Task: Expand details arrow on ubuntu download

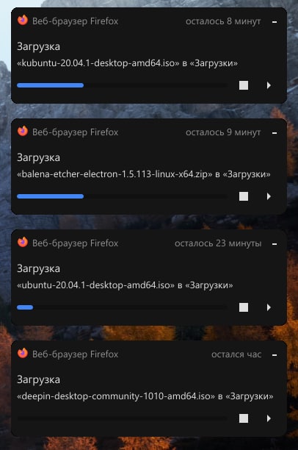Action: coord(269,307)
